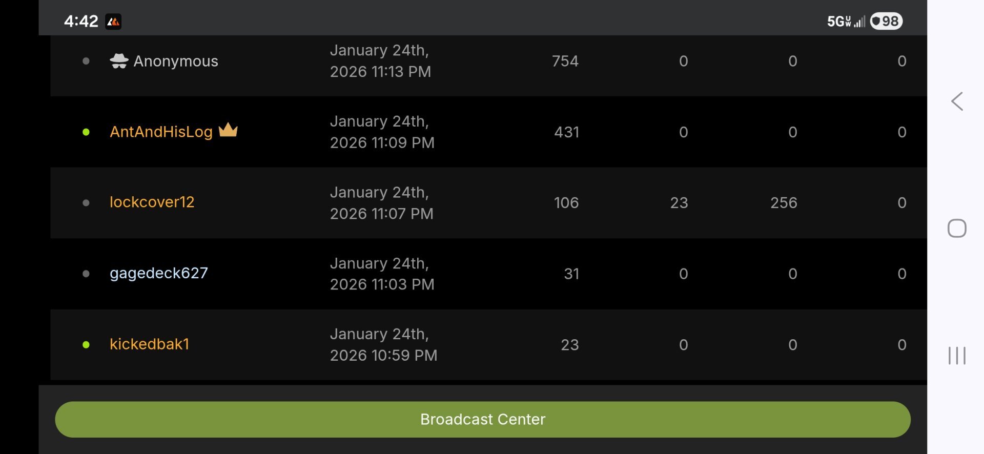Tap the 5G signal strength indicator
The image size is (984, 454).
(846, 22)
